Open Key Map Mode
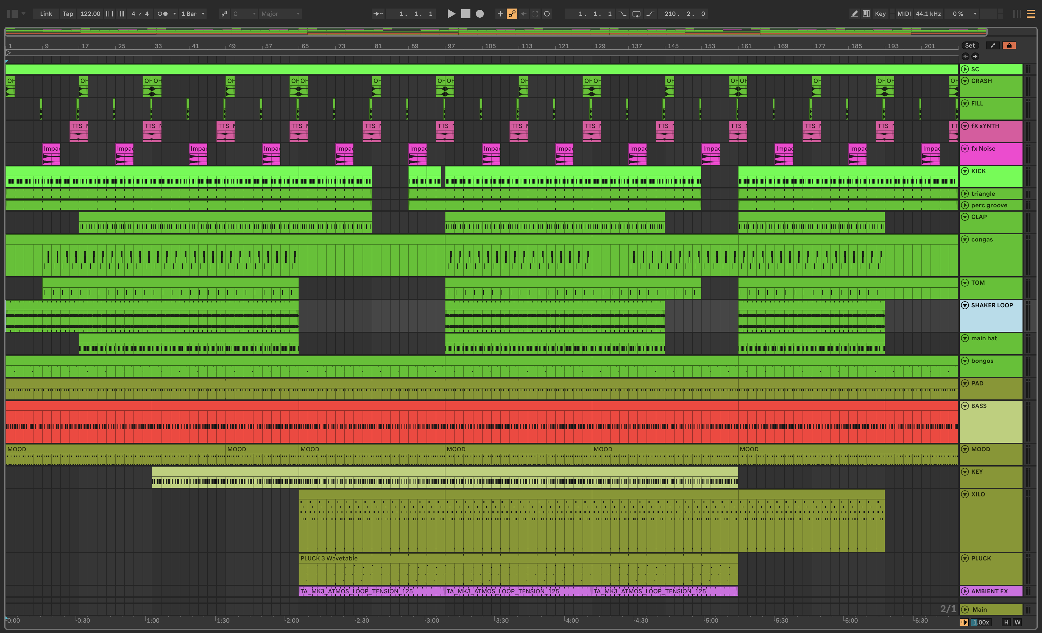Viewport: 1042px width, 633px height. 880,13
